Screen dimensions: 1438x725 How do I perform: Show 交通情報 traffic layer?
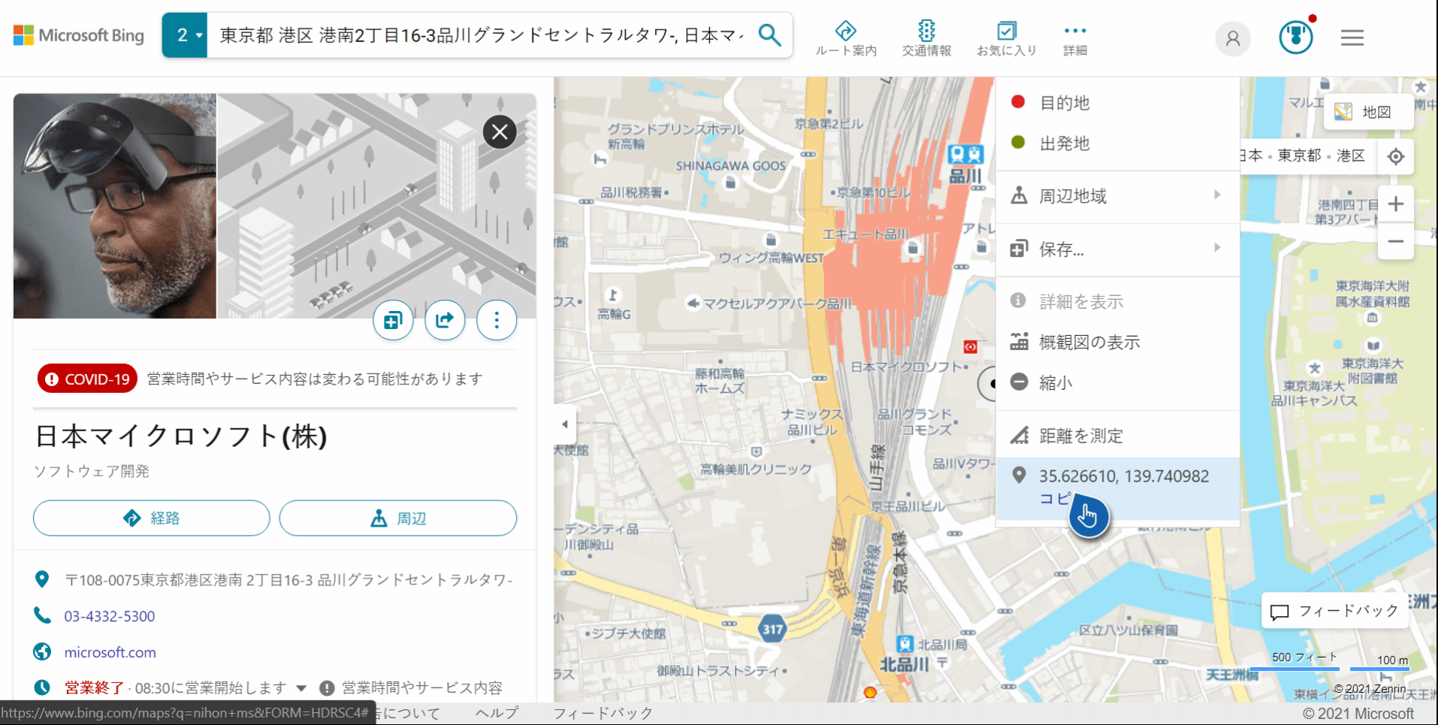click(926, 38)
